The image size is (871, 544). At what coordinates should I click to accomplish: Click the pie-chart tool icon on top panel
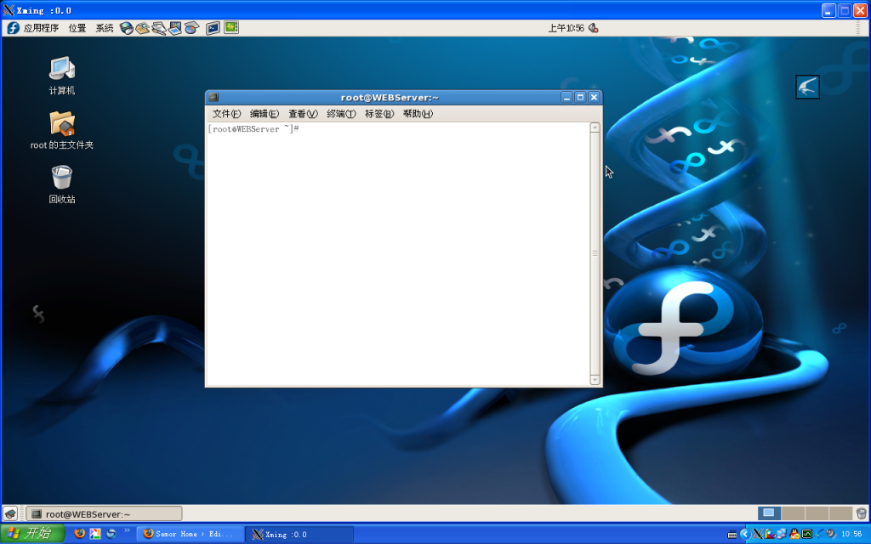(x=191, y=27)
